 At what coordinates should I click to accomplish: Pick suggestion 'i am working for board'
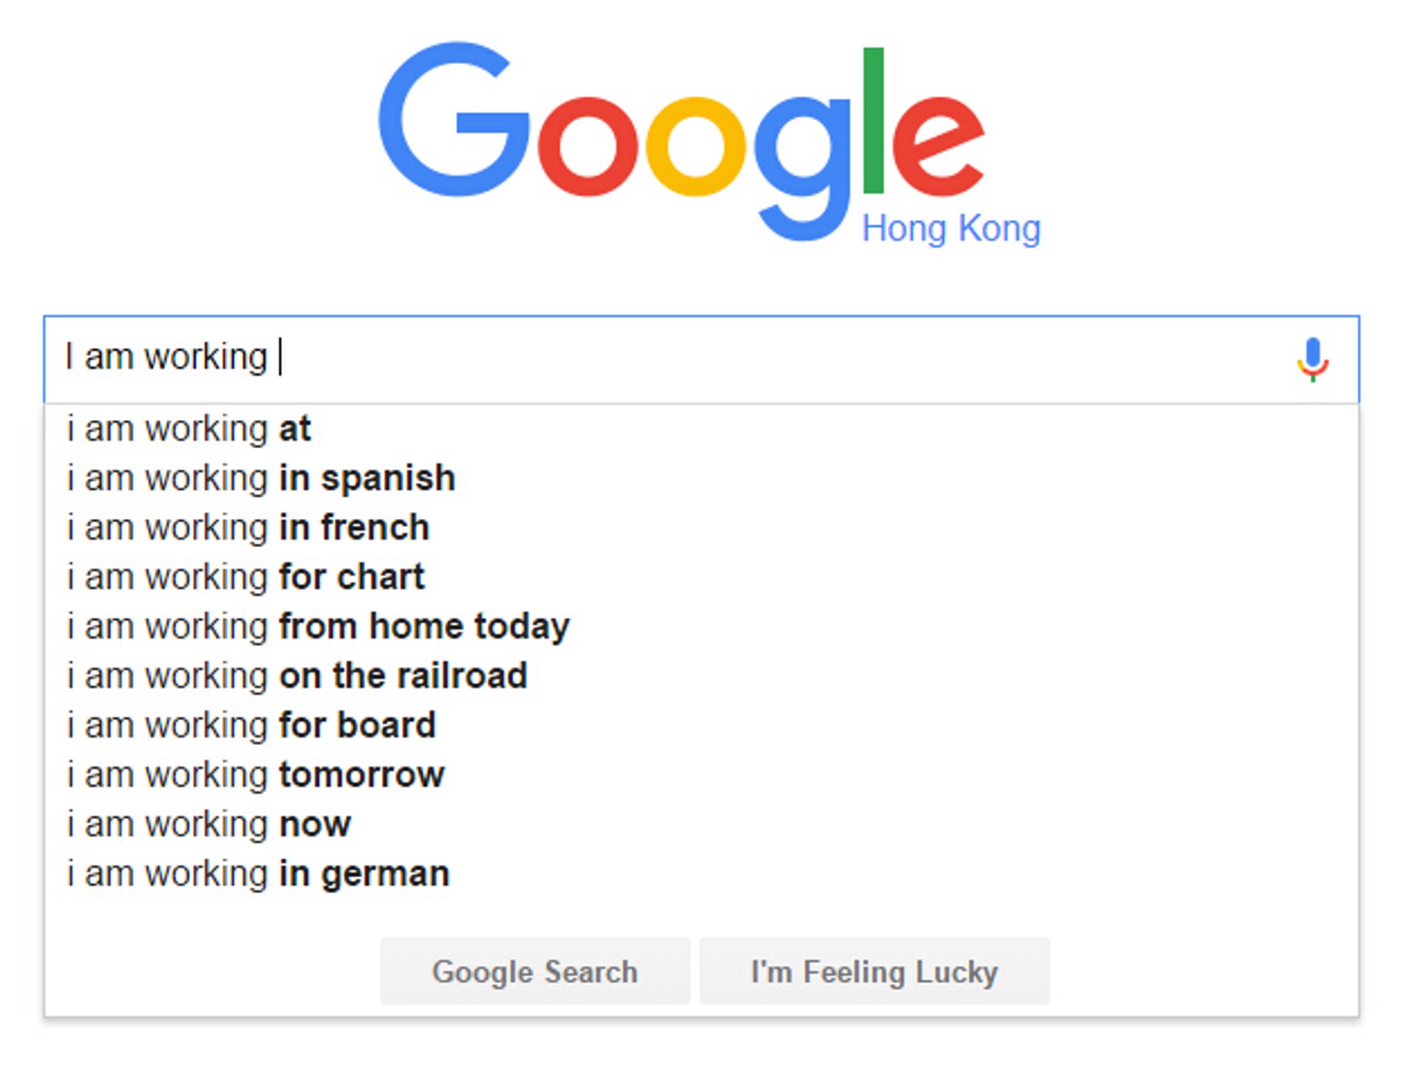tap(701, 726)
